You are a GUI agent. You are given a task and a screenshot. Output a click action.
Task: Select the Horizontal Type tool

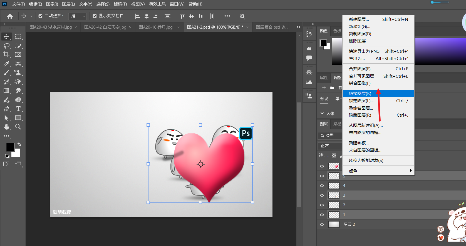coord(18,109)
